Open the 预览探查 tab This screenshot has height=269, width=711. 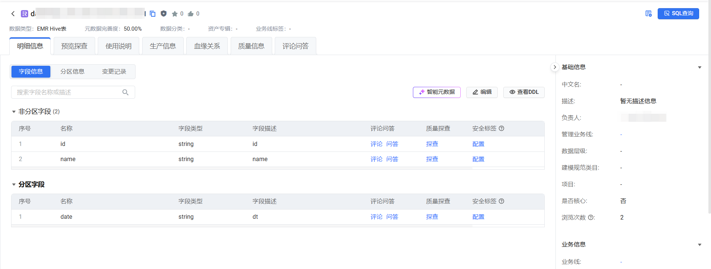[74, 46]
